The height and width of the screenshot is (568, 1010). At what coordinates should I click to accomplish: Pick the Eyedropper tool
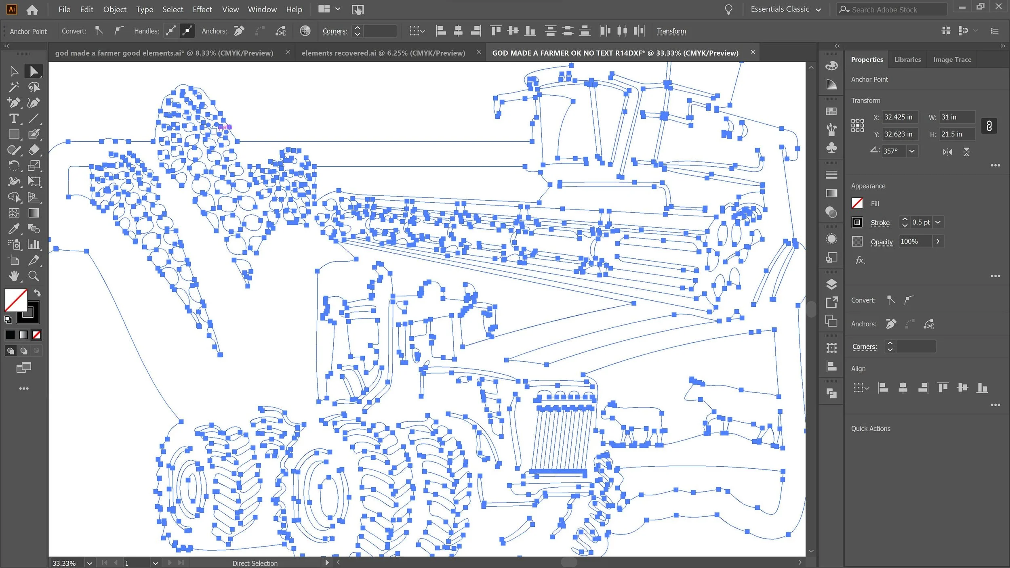click(x=14, y=229)
